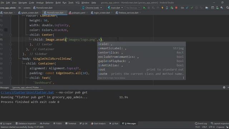The image size is (229, 129).
Task: Open the File menu
Action: tap(3, 3)
